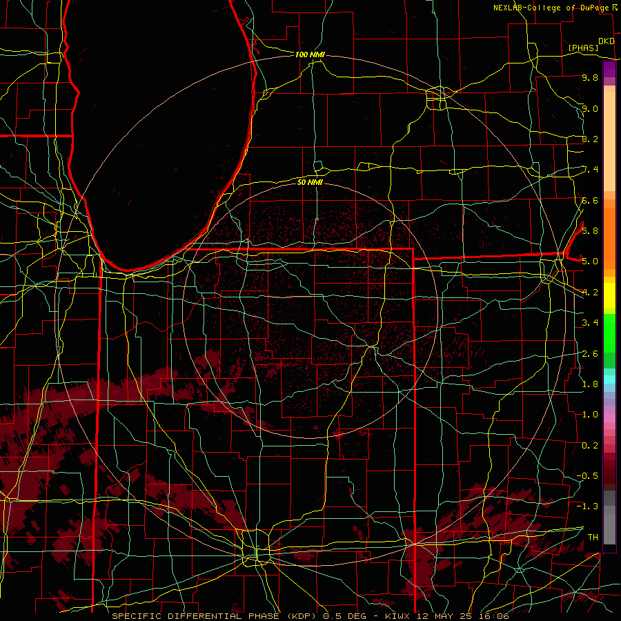Click the yellow segment of the color bar

click(x=609, y=295)
